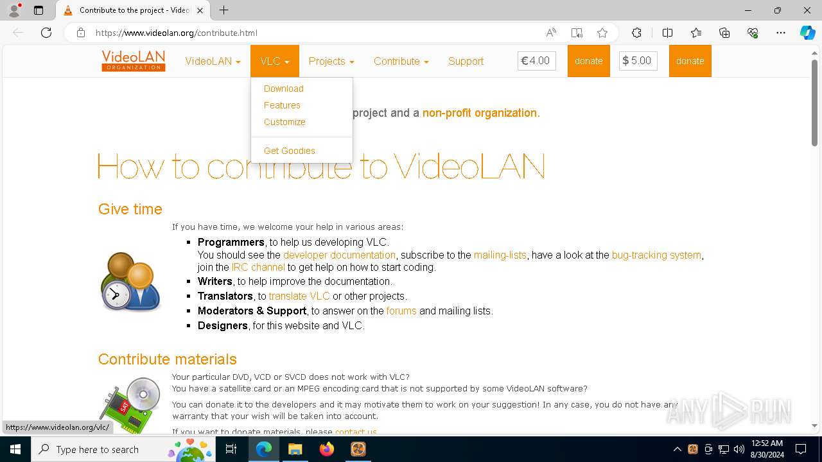Open the mailing-lists link
Screen dimensions: 822x462
pyautogui.click(x=500, y=255)
